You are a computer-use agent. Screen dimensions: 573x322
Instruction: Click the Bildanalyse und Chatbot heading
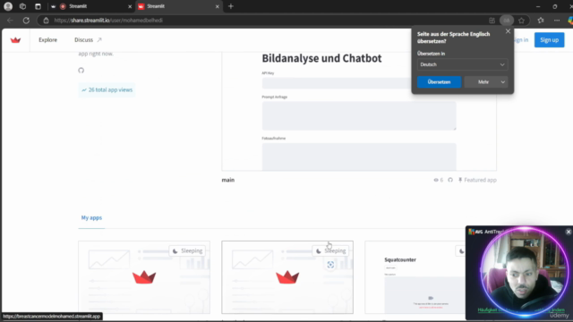tap(321, 58)
